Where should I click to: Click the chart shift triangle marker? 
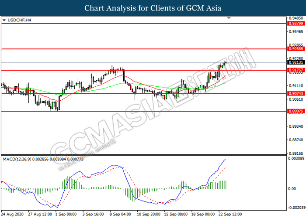[229, 18]
